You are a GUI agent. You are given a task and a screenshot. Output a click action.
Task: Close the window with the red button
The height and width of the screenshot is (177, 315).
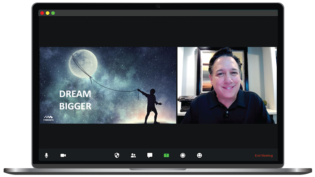click(x=42, y=13)
